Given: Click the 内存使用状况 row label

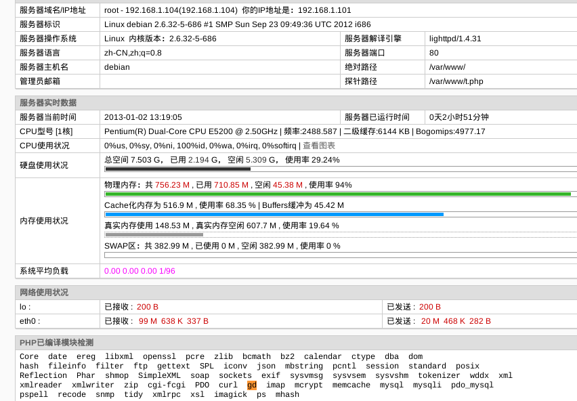Looking at the screenshot, I should tap(44, 221).
